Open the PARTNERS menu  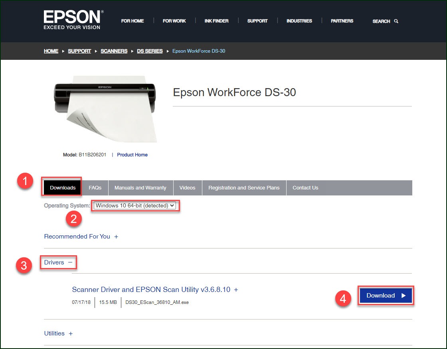(x=342, y=21)
